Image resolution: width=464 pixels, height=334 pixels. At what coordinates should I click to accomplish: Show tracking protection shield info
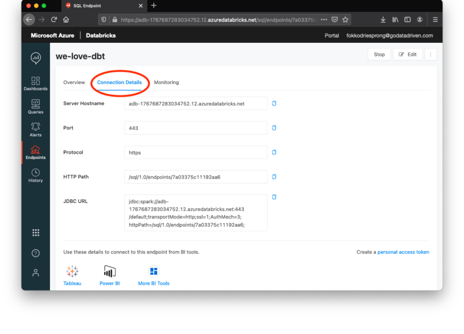tap(104, 20)
